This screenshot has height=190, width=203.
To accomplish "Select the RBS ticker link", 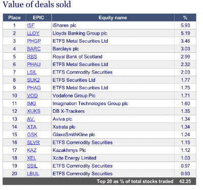I will pos(32,56).
